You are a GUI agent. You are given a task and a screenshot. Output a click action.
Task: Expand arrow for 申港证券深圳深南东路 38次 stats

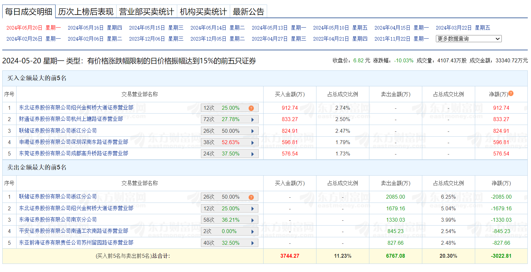click(x=253, y=143)
